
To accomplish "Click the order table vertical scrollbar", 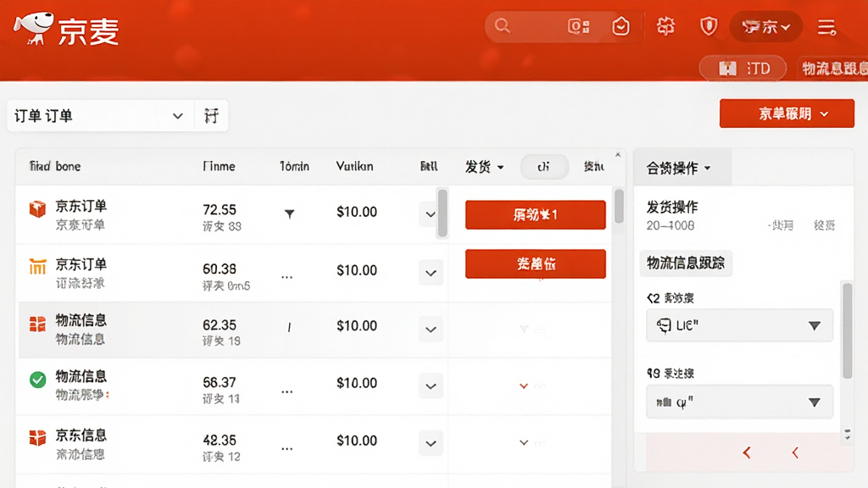I will 619,205.
